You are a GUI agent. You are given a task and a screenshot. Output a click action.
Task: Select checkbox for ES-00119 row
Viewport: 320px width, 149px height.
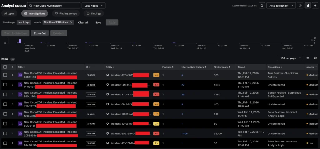click(5, 124)
